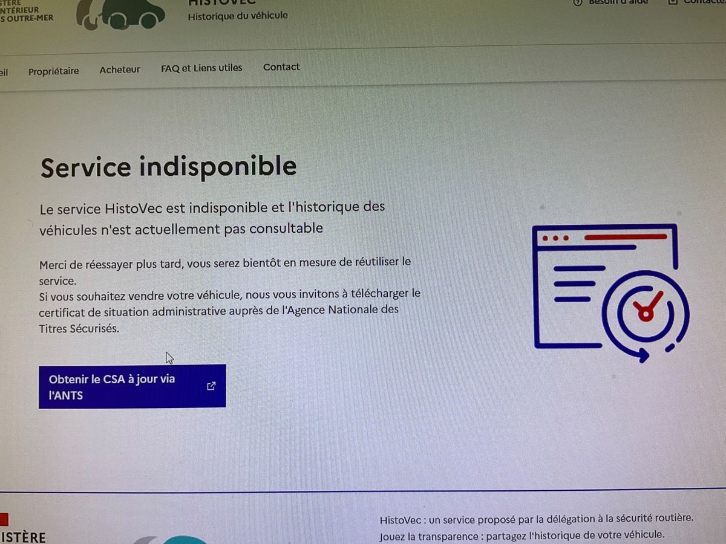Click the Ministère text in the footer
This screenshot has width=726, height=544.
(23, 537)
